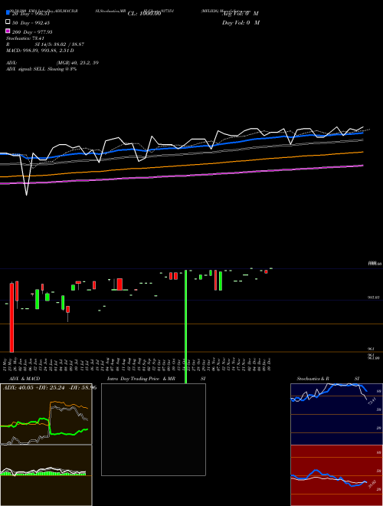Click the '(MGR) 40, 25.2, 59' ADX values

[77, 63]
